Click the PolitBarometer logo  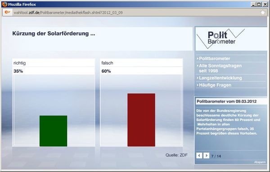point(221,39)
